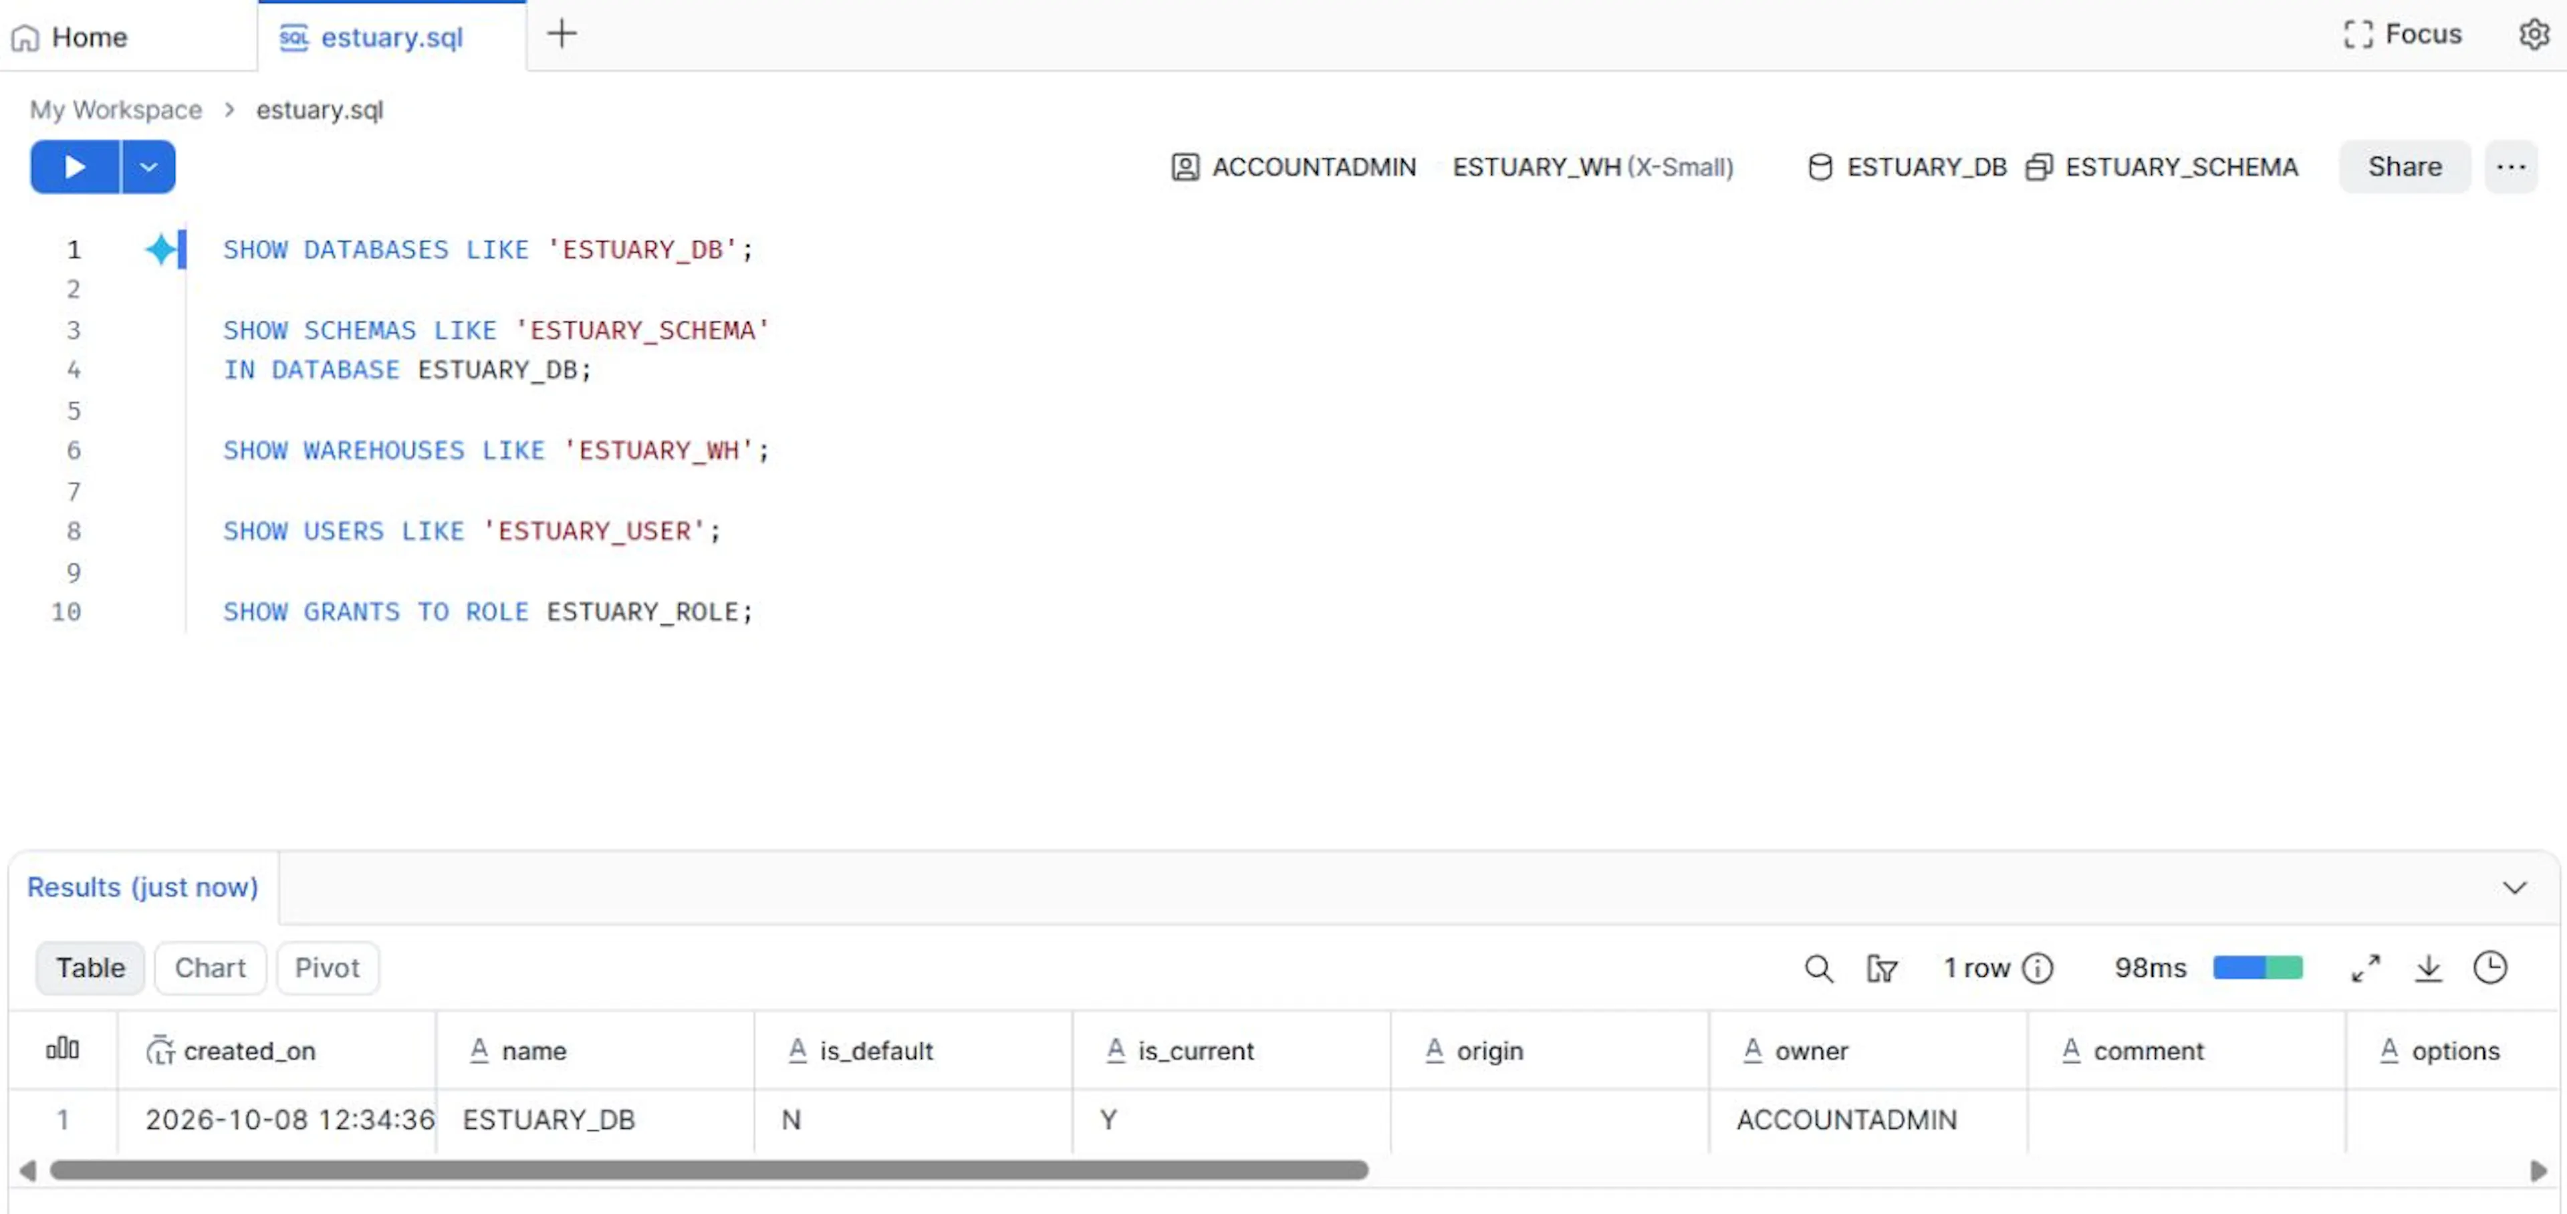Click scroll left arrow in results
The width and height of the screenshot is (2567, 1214).
click(28, 1170)
